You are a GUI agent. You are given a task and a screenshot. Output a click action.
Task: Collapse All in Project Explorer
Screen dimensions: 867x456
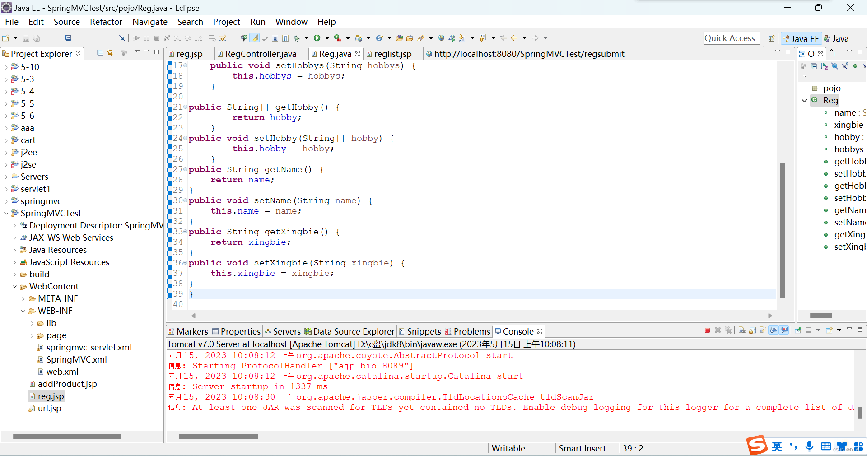100,53
